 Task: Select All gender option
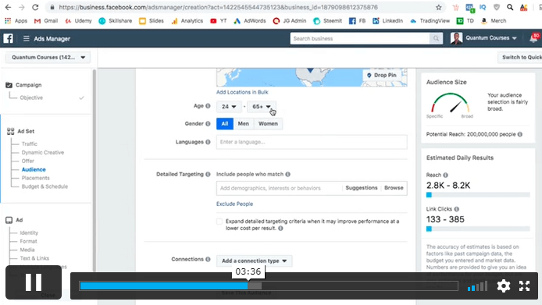(x=225, y=124)
